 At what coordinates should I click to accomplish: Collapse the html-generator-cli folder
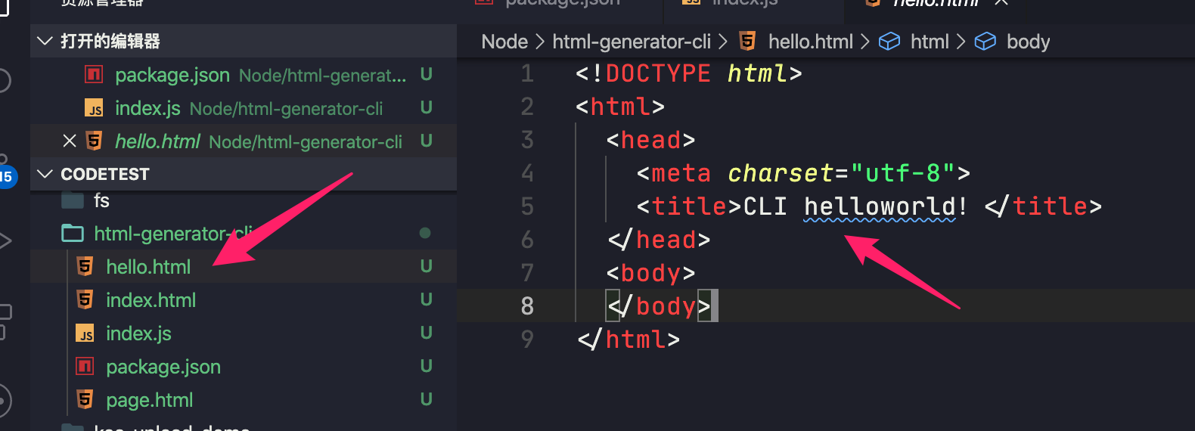click(x=244, y=234)
